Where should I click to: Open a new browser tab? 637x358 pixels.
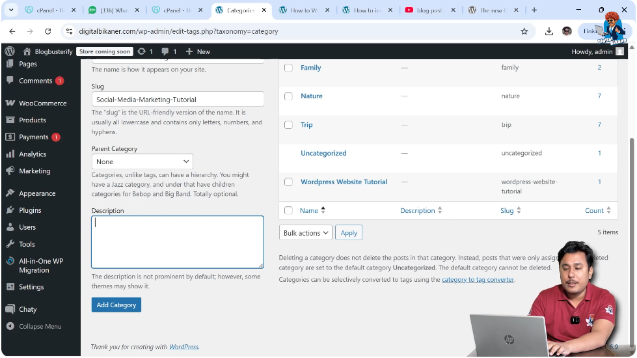pos(534,10)
